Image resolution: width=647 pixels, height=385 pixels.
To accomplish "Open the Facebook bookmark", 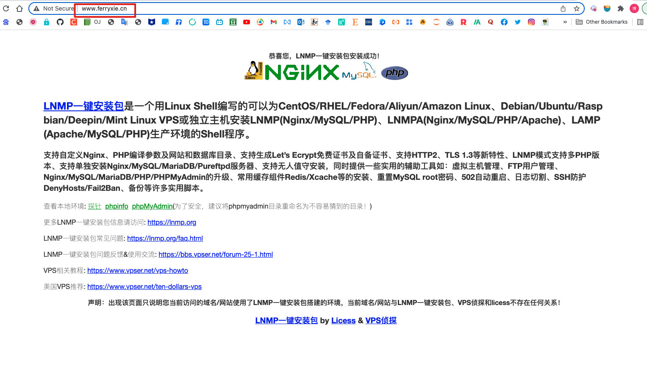I will tap(504, 22).
